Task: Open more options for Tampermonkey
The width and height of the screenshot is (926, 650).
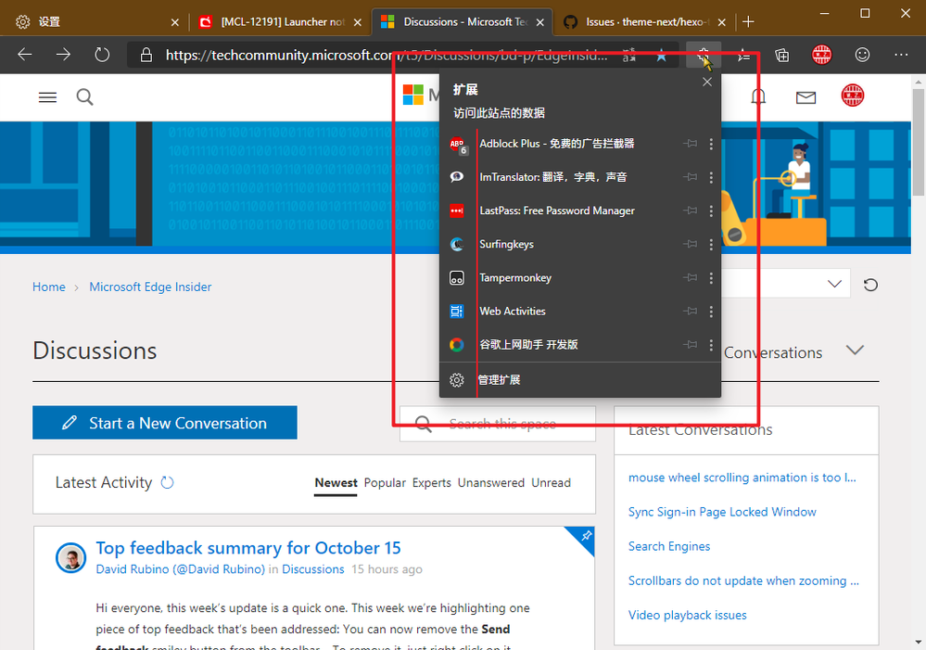Action: pos(711,278)
